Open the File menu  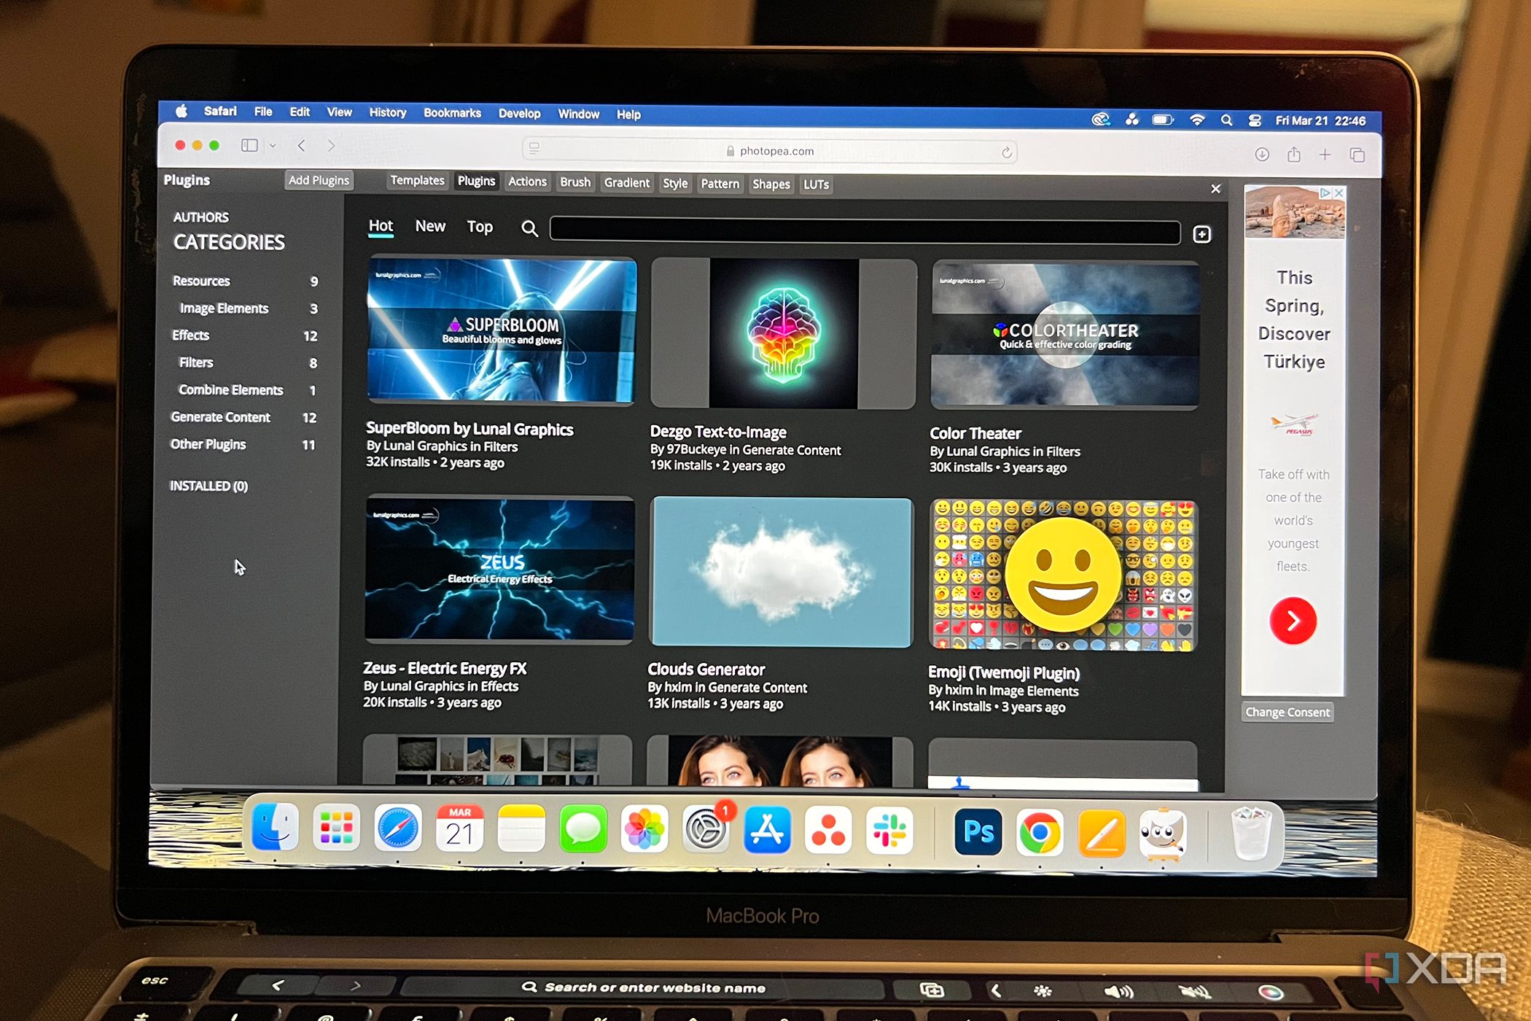(263, 112)
